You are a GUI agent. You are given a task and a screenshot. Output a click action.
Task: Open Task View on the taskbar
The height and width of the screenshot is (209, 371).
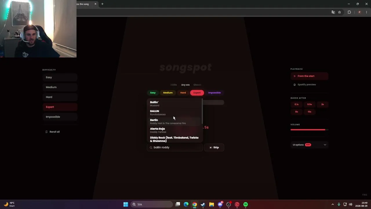click(178, 204)
